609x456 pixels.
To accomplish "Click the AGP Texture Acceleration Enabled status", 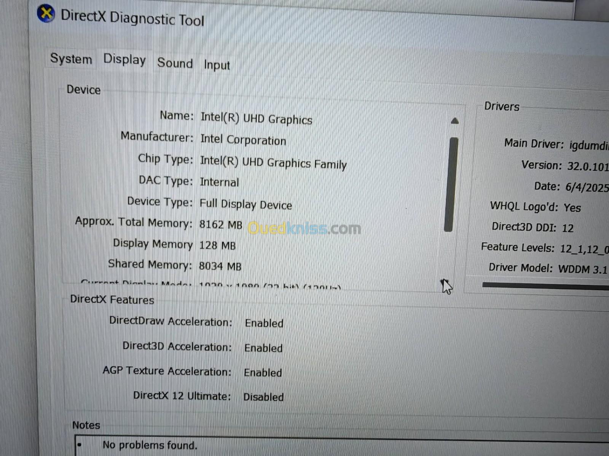I will click(263, 373).
